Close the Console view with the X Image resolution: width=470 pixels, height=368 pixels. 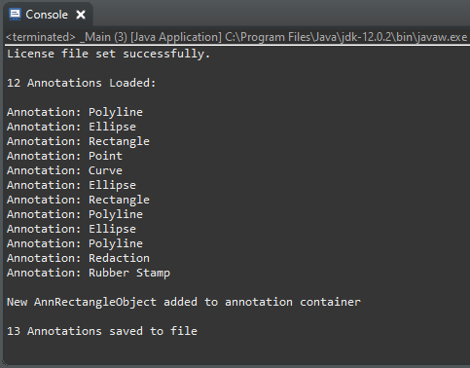[81, 15]
